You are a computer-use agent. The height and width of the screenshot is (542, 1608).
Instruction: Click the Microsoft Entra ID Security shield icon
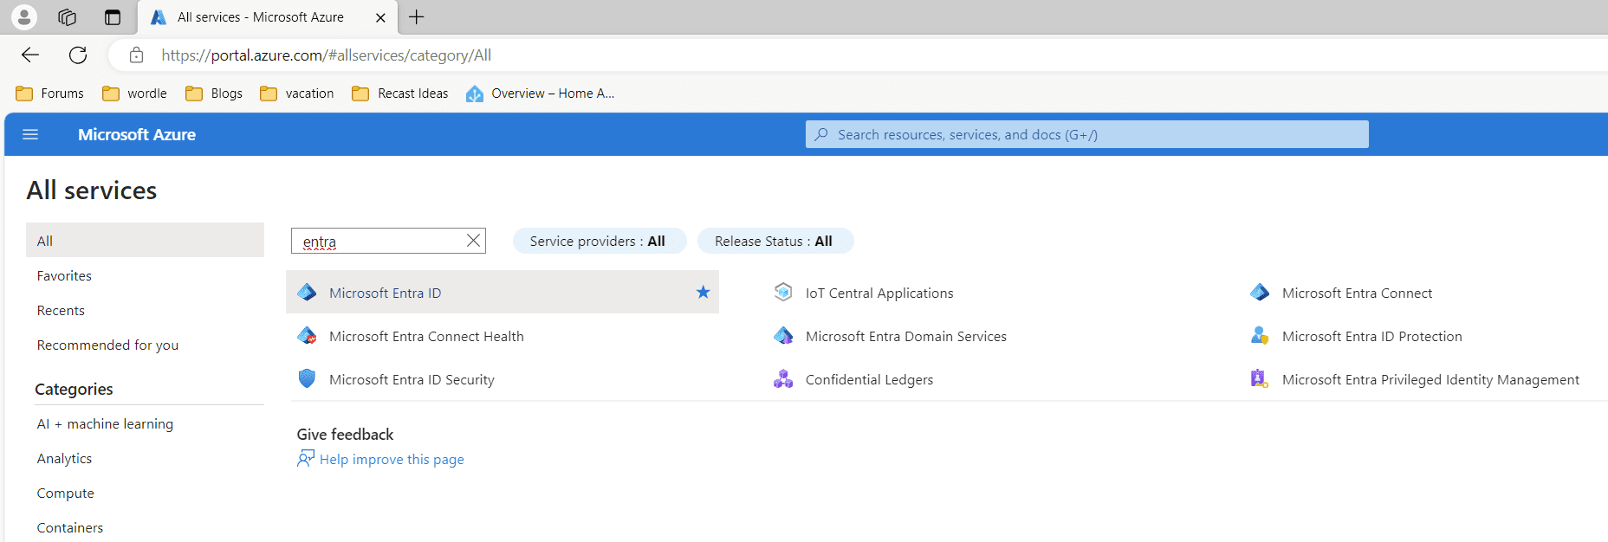tap(307, 379)
